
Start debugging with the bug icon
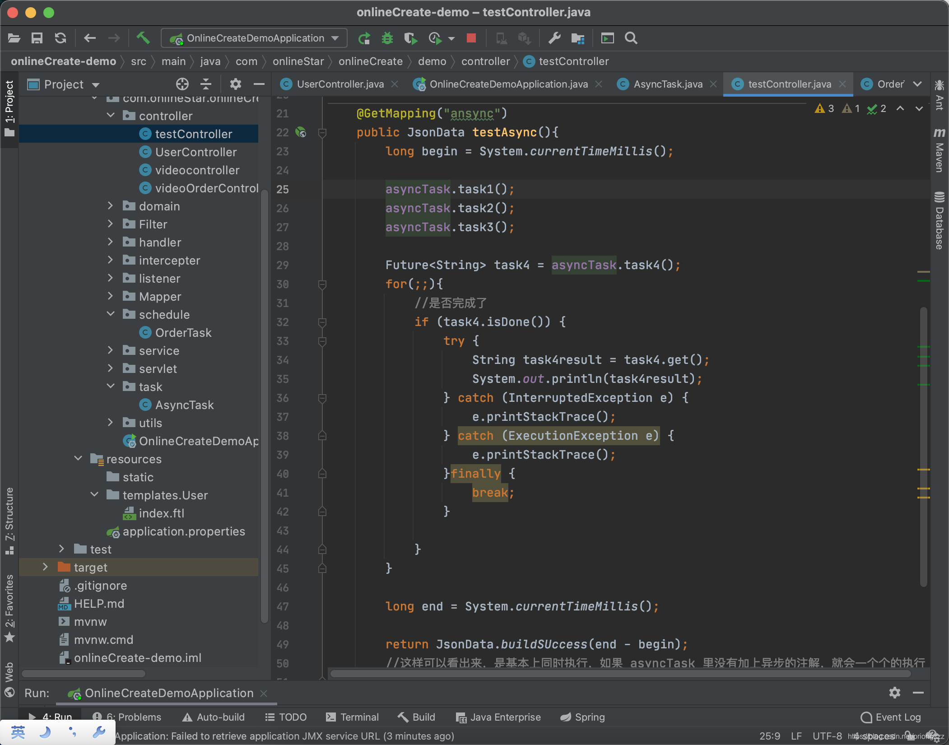[387, 38]
